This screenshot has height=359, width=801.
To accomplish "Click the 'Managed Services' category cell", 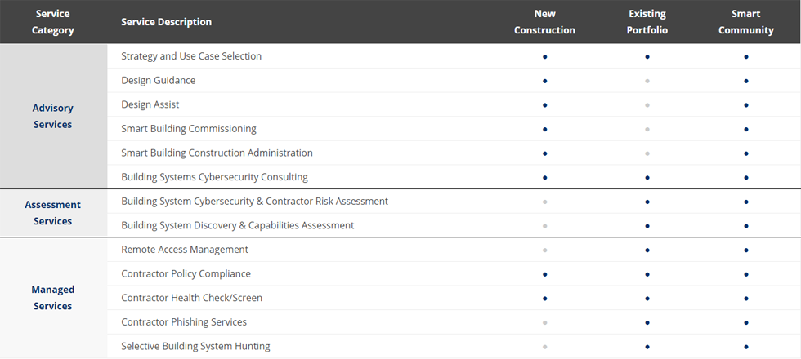I will pos(53,298).
